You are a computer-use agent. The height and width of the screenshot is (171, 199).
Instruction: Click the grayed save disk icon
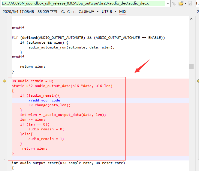[x=190, y=3]
